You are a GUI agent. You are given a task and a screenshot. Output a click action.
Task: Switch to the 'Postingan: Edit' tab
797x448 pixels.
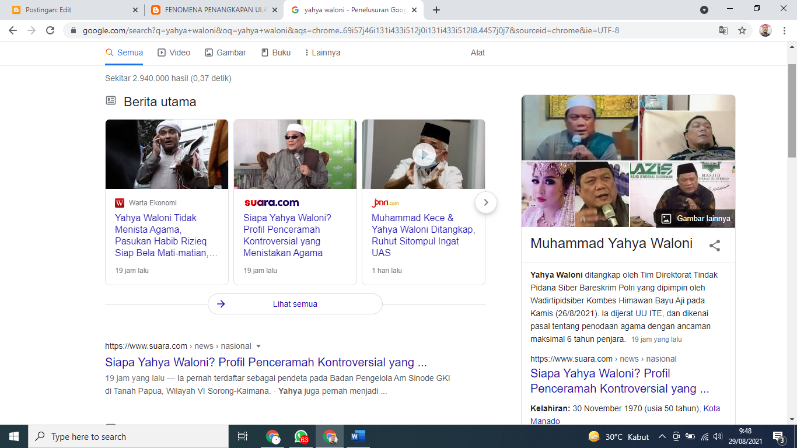(74, 10)
